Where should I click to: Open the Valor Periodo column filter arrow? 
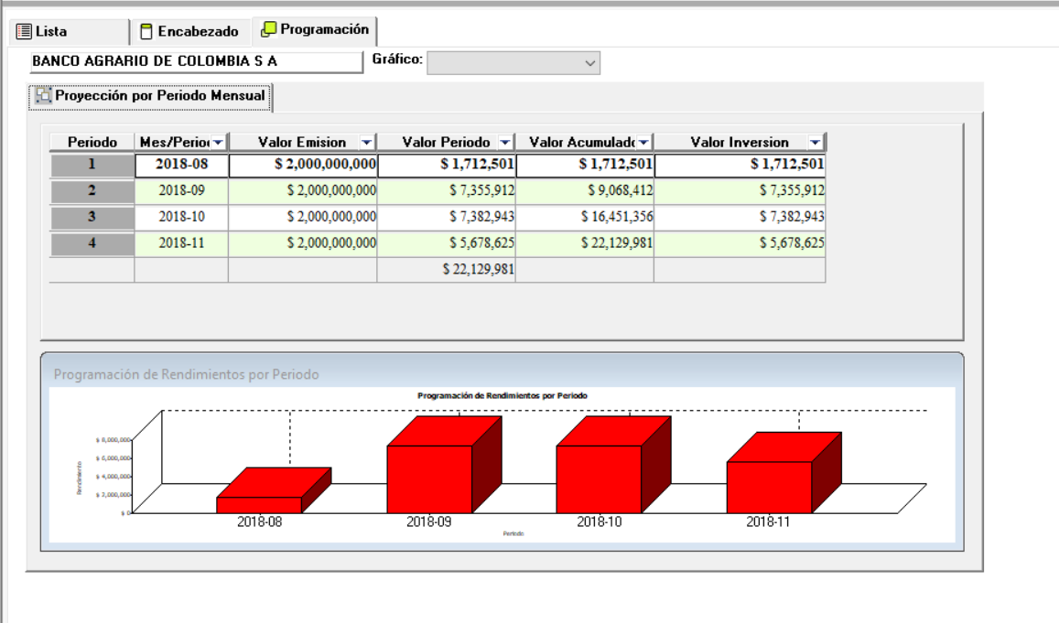pyautogui.click(x=505, y=143)
